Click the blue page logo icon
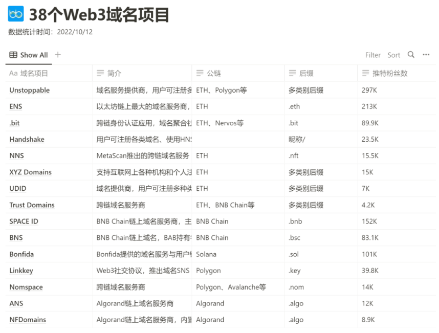The width and height of the screenshot is (439, 333). point(16,14)
